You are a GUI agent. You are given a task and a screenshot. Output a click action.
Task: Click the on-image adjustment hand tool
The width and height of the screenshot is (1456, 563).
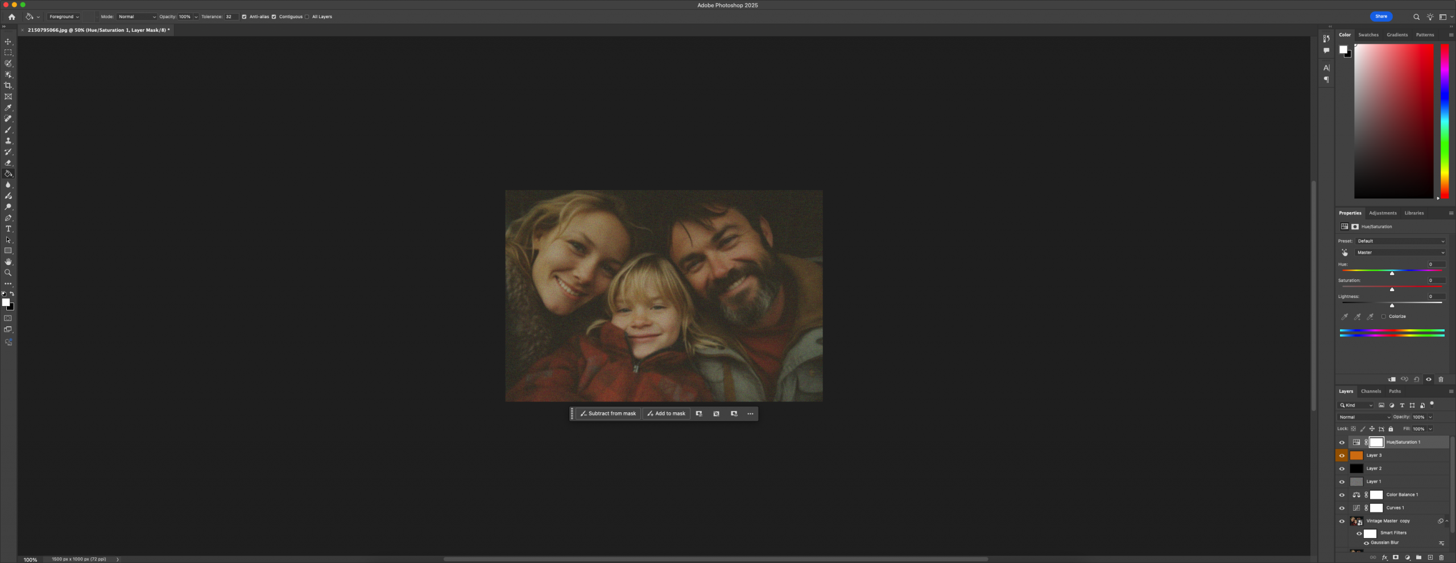tap(1345, 252)
